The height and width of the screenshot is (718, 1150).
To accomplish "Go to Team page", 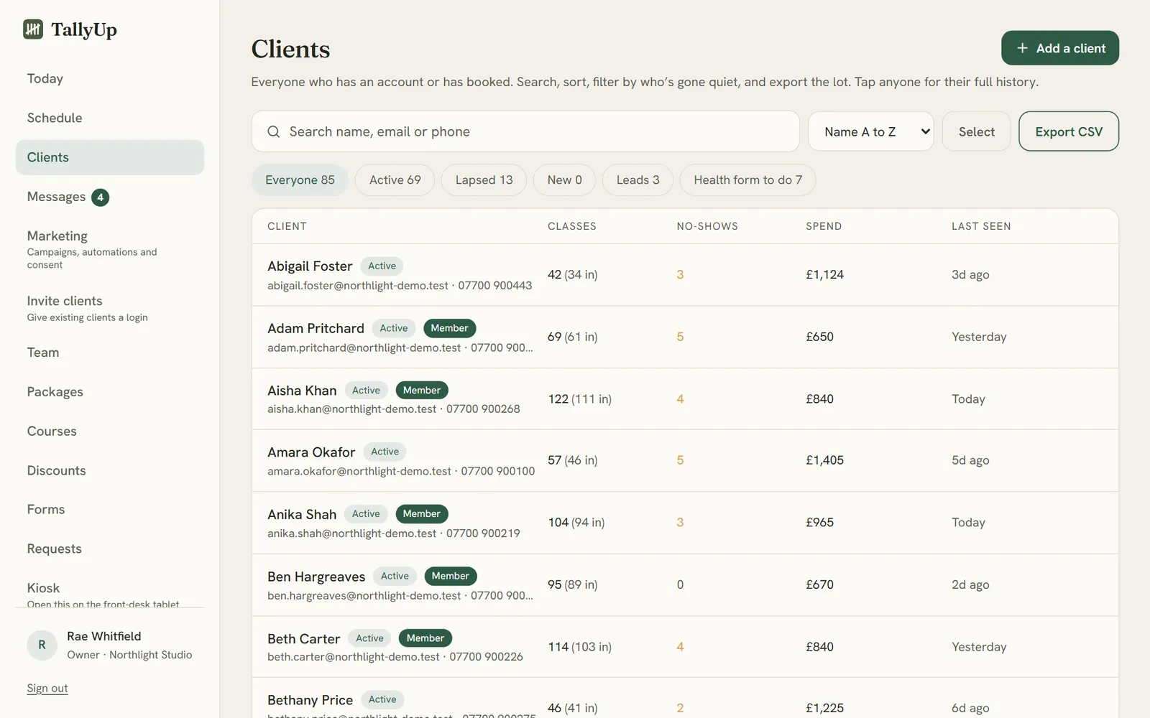I will (109, 353).
